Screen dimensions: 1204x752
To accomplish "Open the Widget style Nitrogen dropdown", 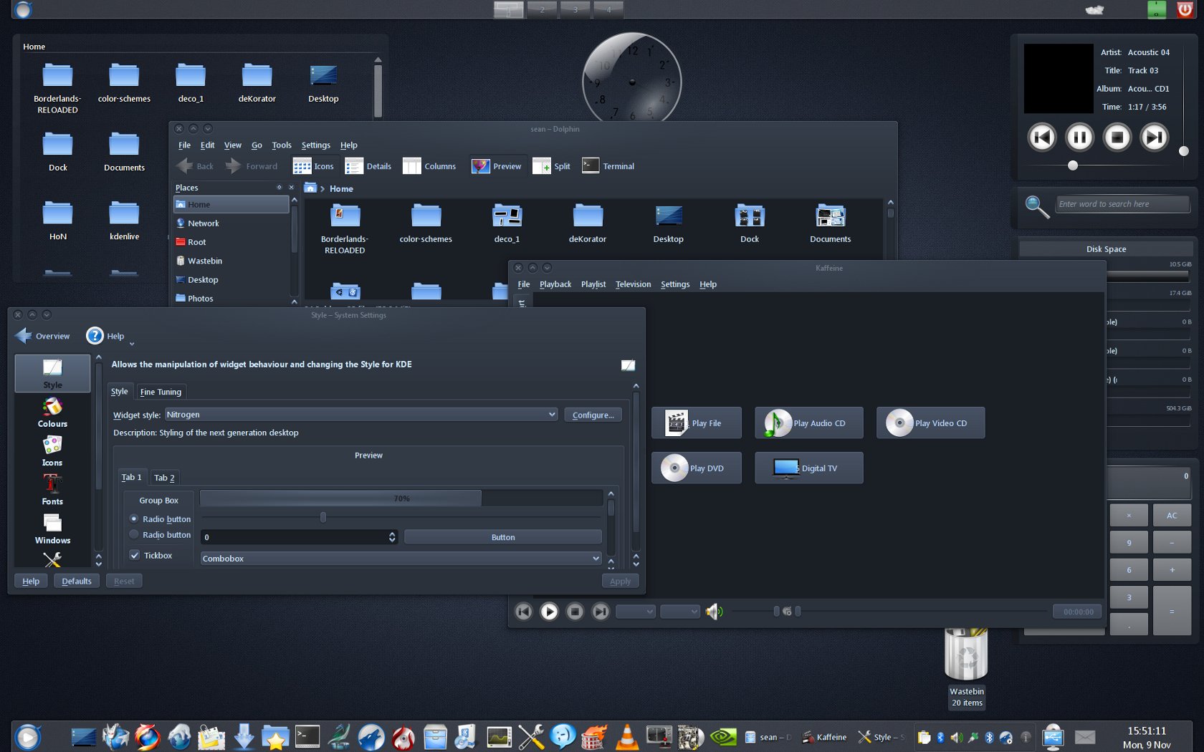I will click(x=361, y=415).
